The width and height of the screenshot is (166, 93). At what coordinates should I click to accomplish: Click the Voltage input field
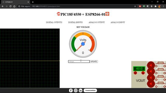(79, 61)
